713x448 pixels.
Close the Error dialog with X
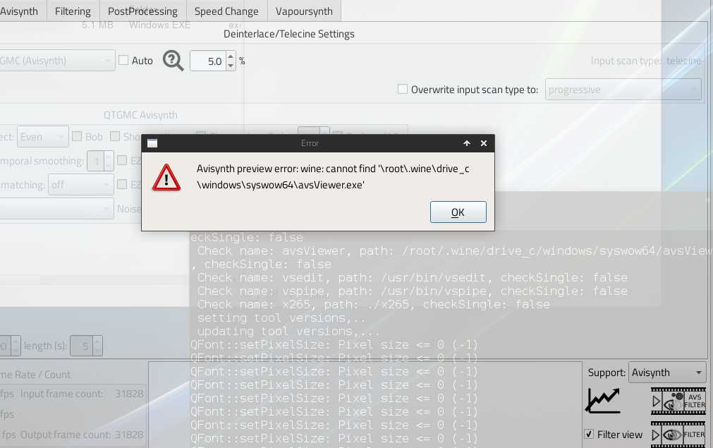click(484, 143)
